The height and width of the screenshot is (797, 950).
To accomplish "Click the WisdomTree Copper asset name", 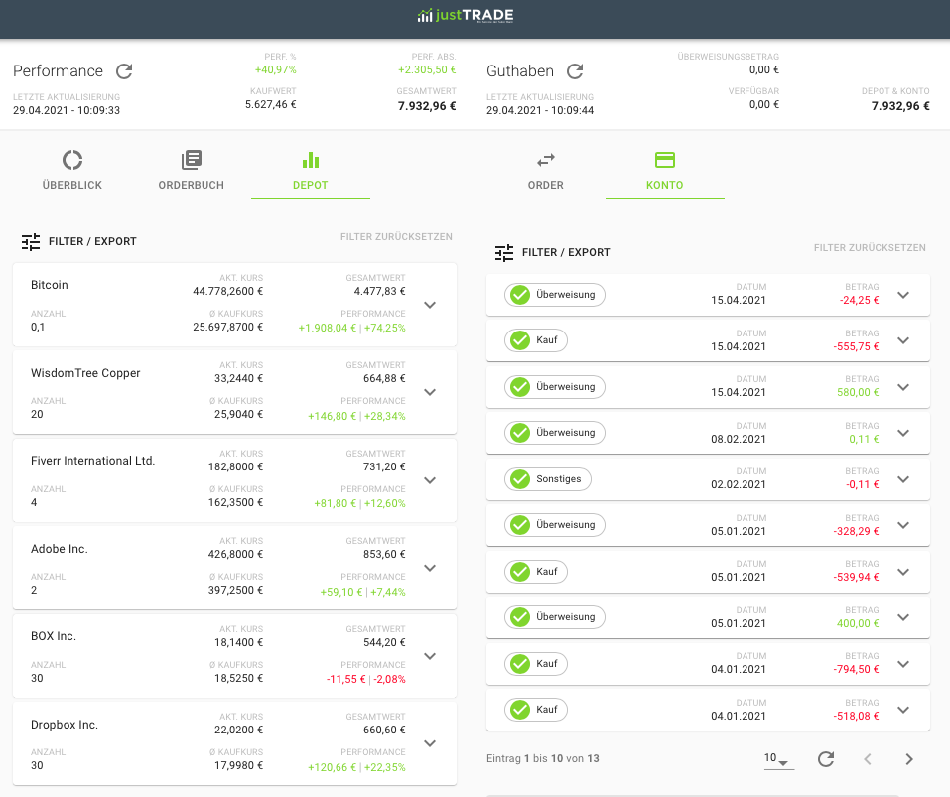I will point(85,373).
